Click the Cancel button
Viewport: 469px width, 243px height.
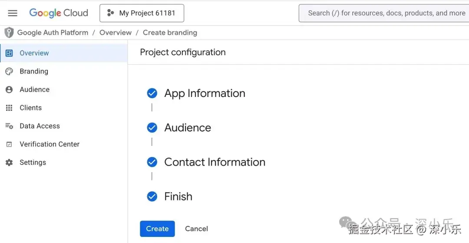click(196, 229)
